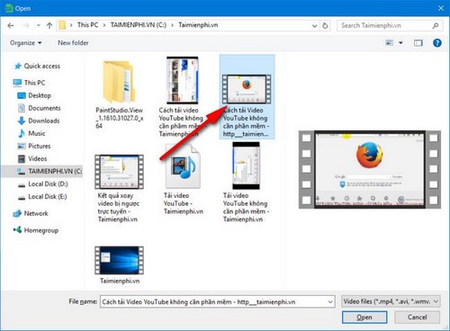This screenshot has height=331, width=450.
Task: Click the Cancel button
Action: click(x=417, y=318)
